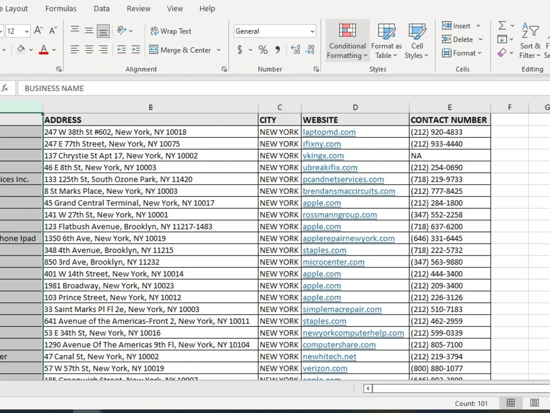Viewport: 550px width, 413px height.
Task: Open the Clear eraser icon menu
Action: point(505,53)
